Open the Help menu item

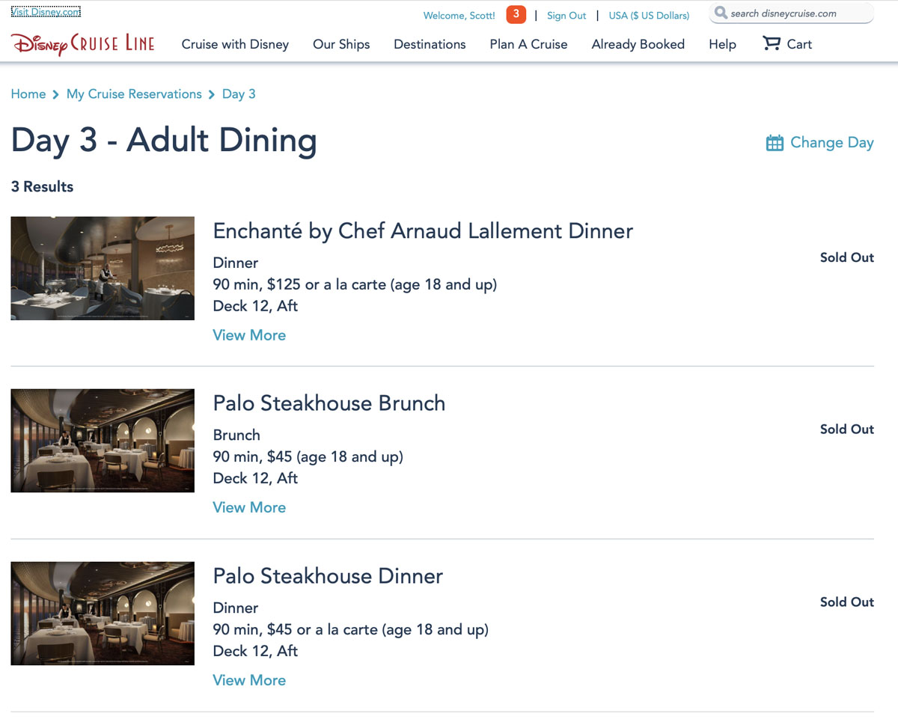722,44
